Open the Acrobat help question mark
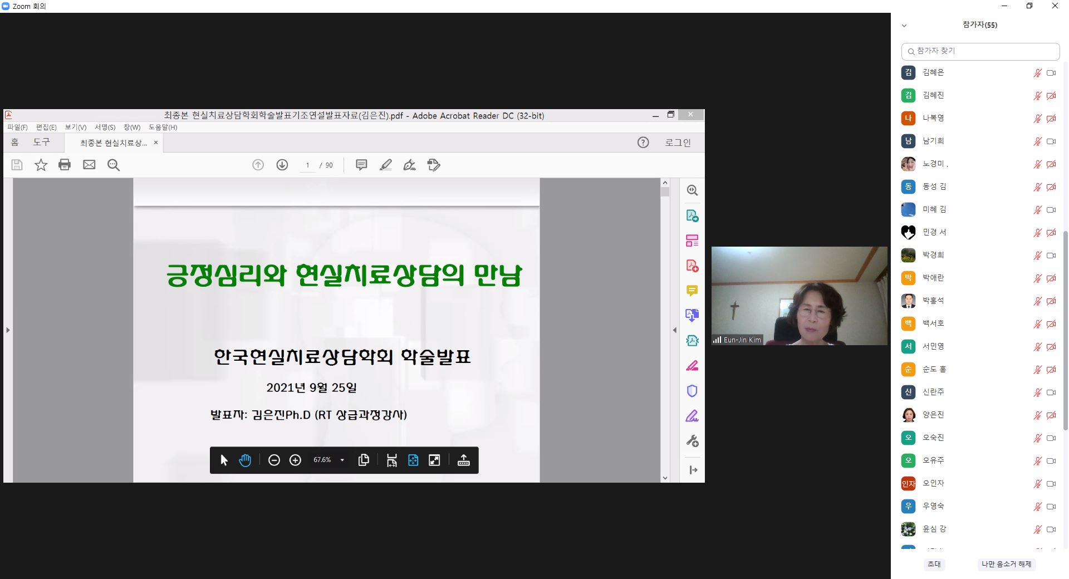1069x579 pixels. point(643,143)
